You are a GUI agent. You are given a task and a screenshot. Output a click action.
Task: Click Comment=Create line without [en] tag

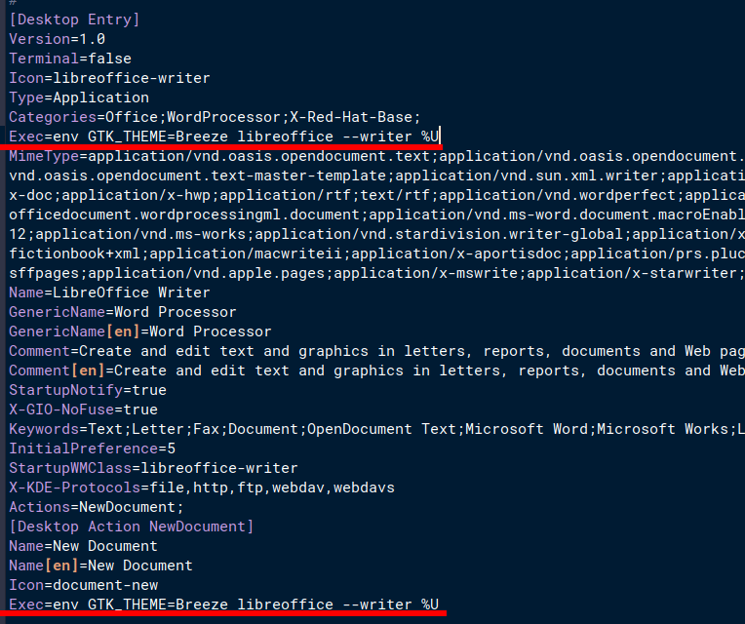click(376, 350)
